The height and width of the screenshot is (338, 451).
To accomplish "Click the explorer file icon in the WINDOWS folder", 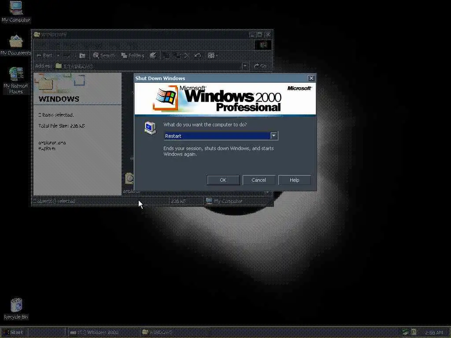I will click(129, 178).
